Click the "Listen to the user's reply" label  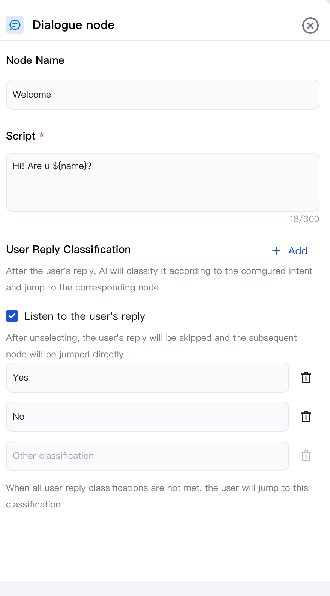coord(84,316)
